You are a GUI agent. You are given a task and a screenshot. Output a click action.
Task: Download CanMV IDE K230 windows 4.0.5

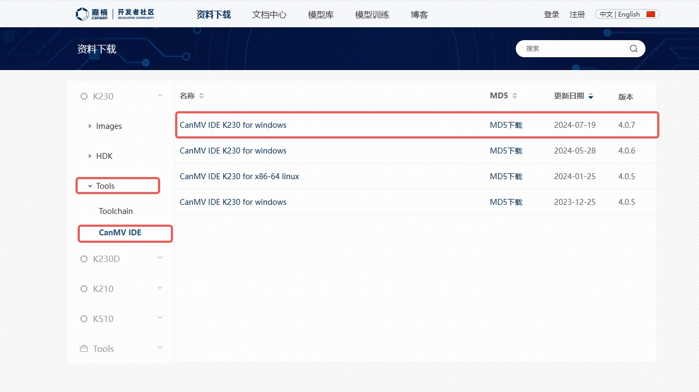pos(233,202)
